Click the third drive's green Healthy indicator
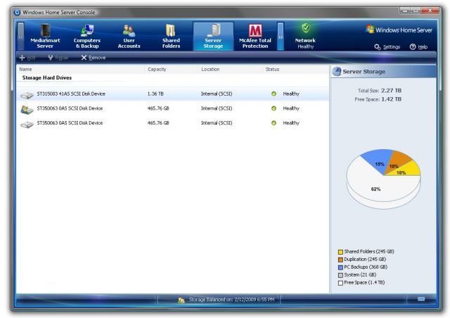This screenshot has width=450, height=318. point(274,123)
